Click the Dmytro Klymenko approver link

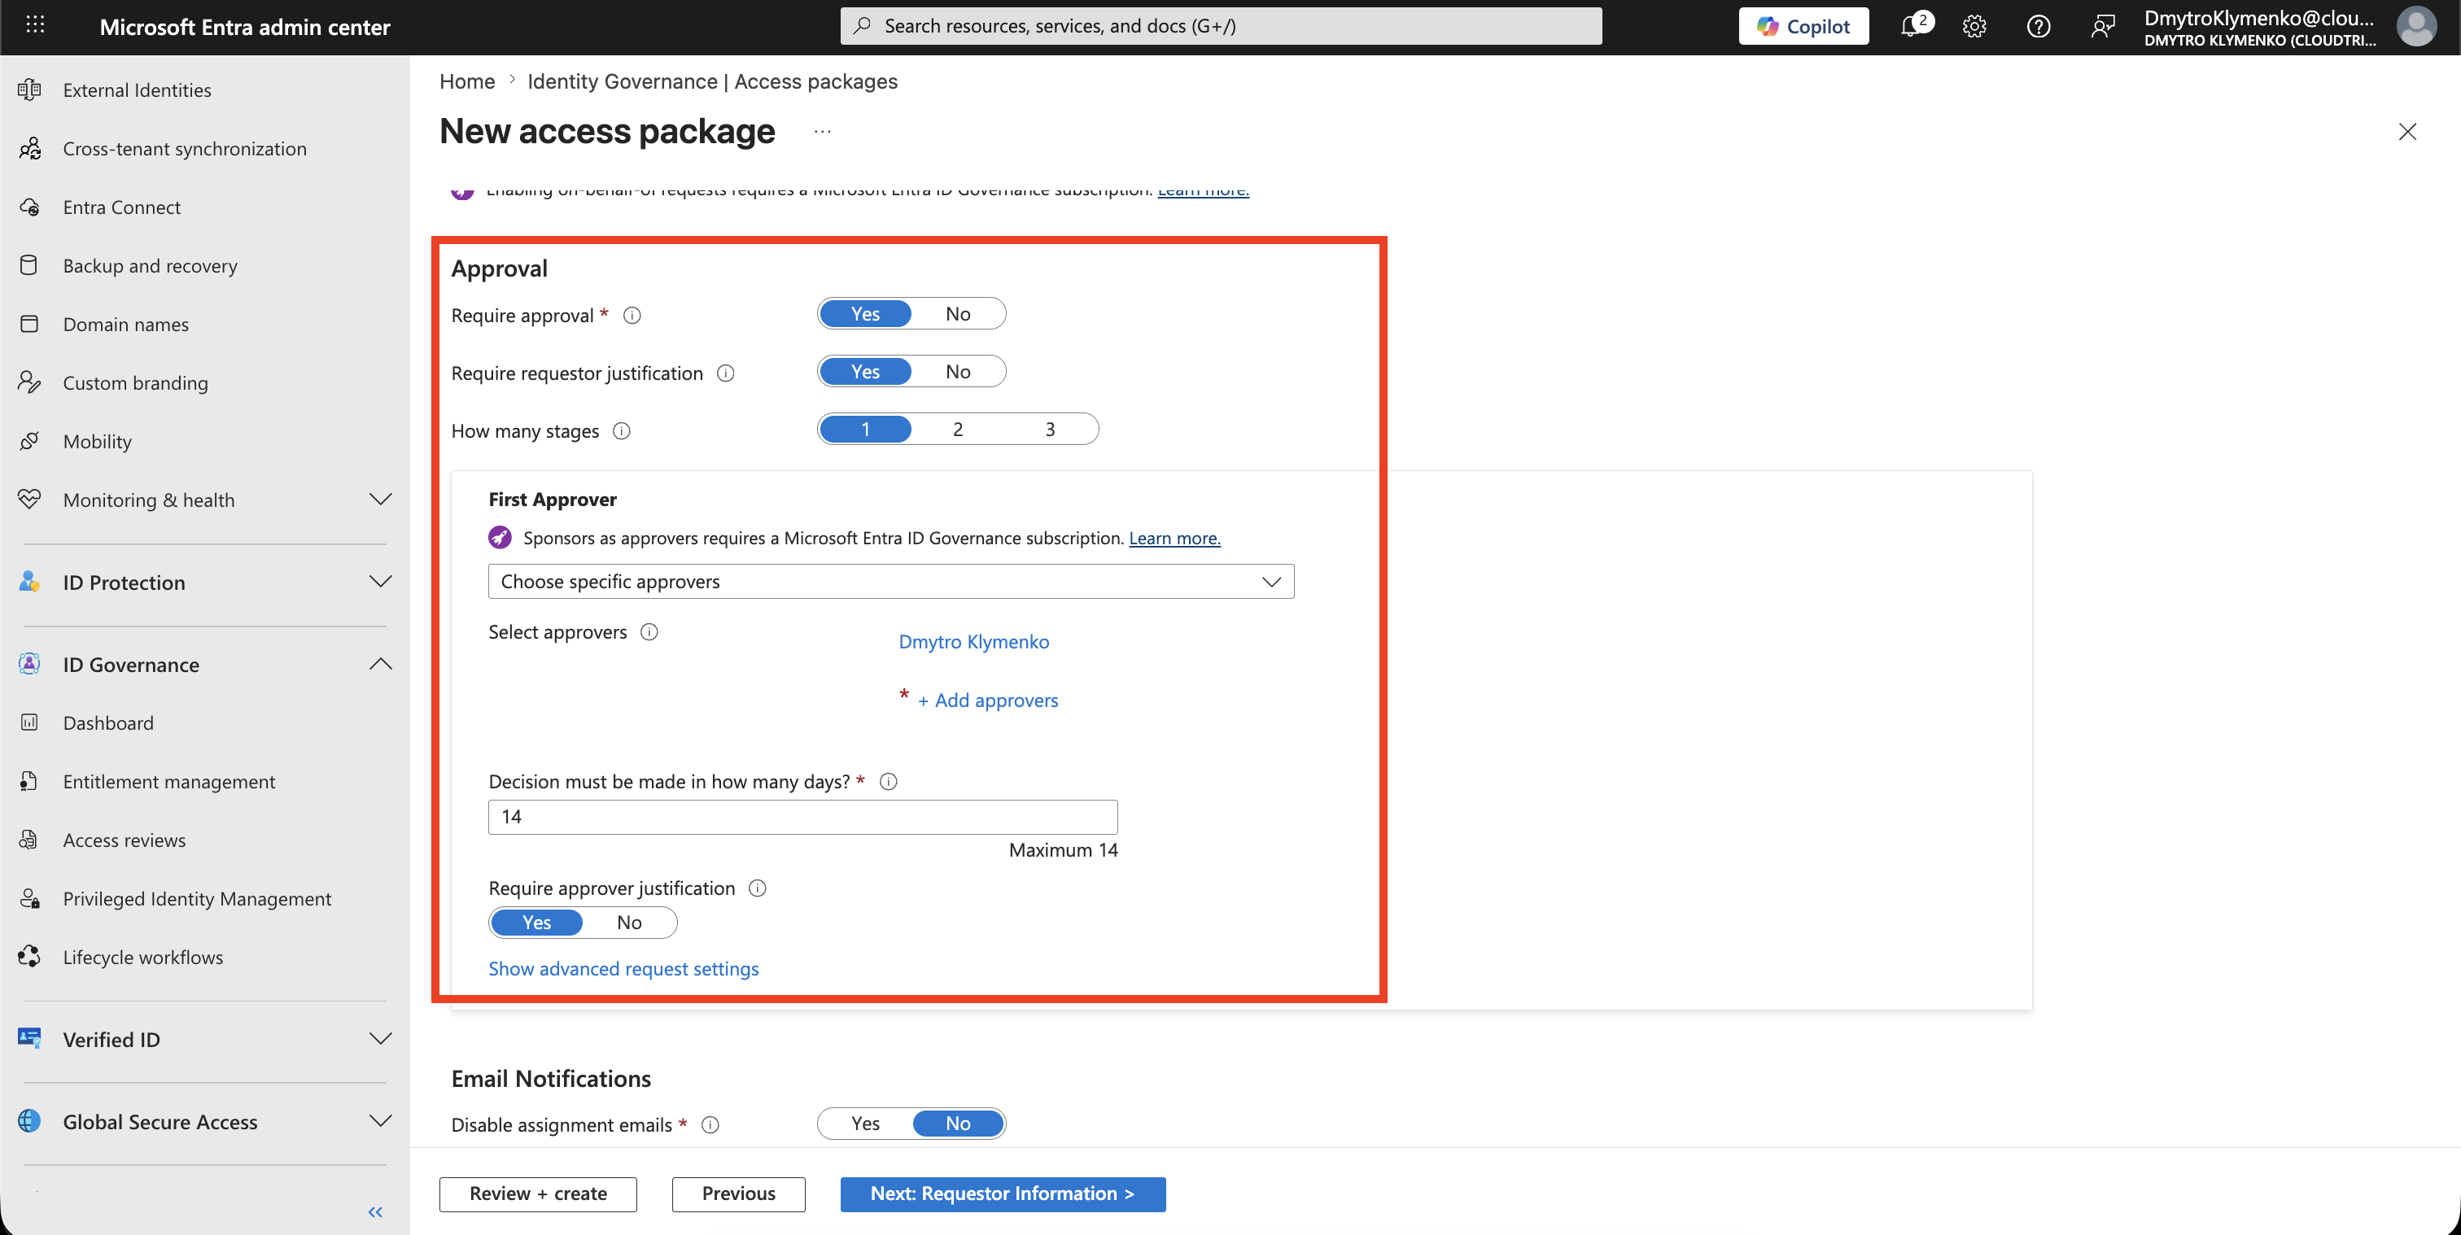pyautogui.click(x=973, y=642)
